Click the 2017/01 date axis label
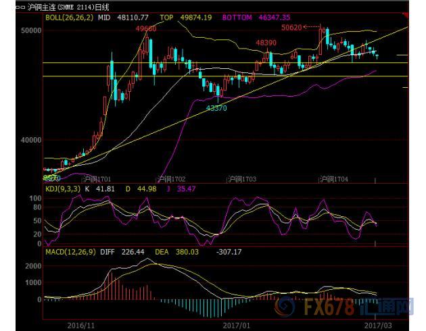This screenshot has width=426, height=331. [237, 326]
